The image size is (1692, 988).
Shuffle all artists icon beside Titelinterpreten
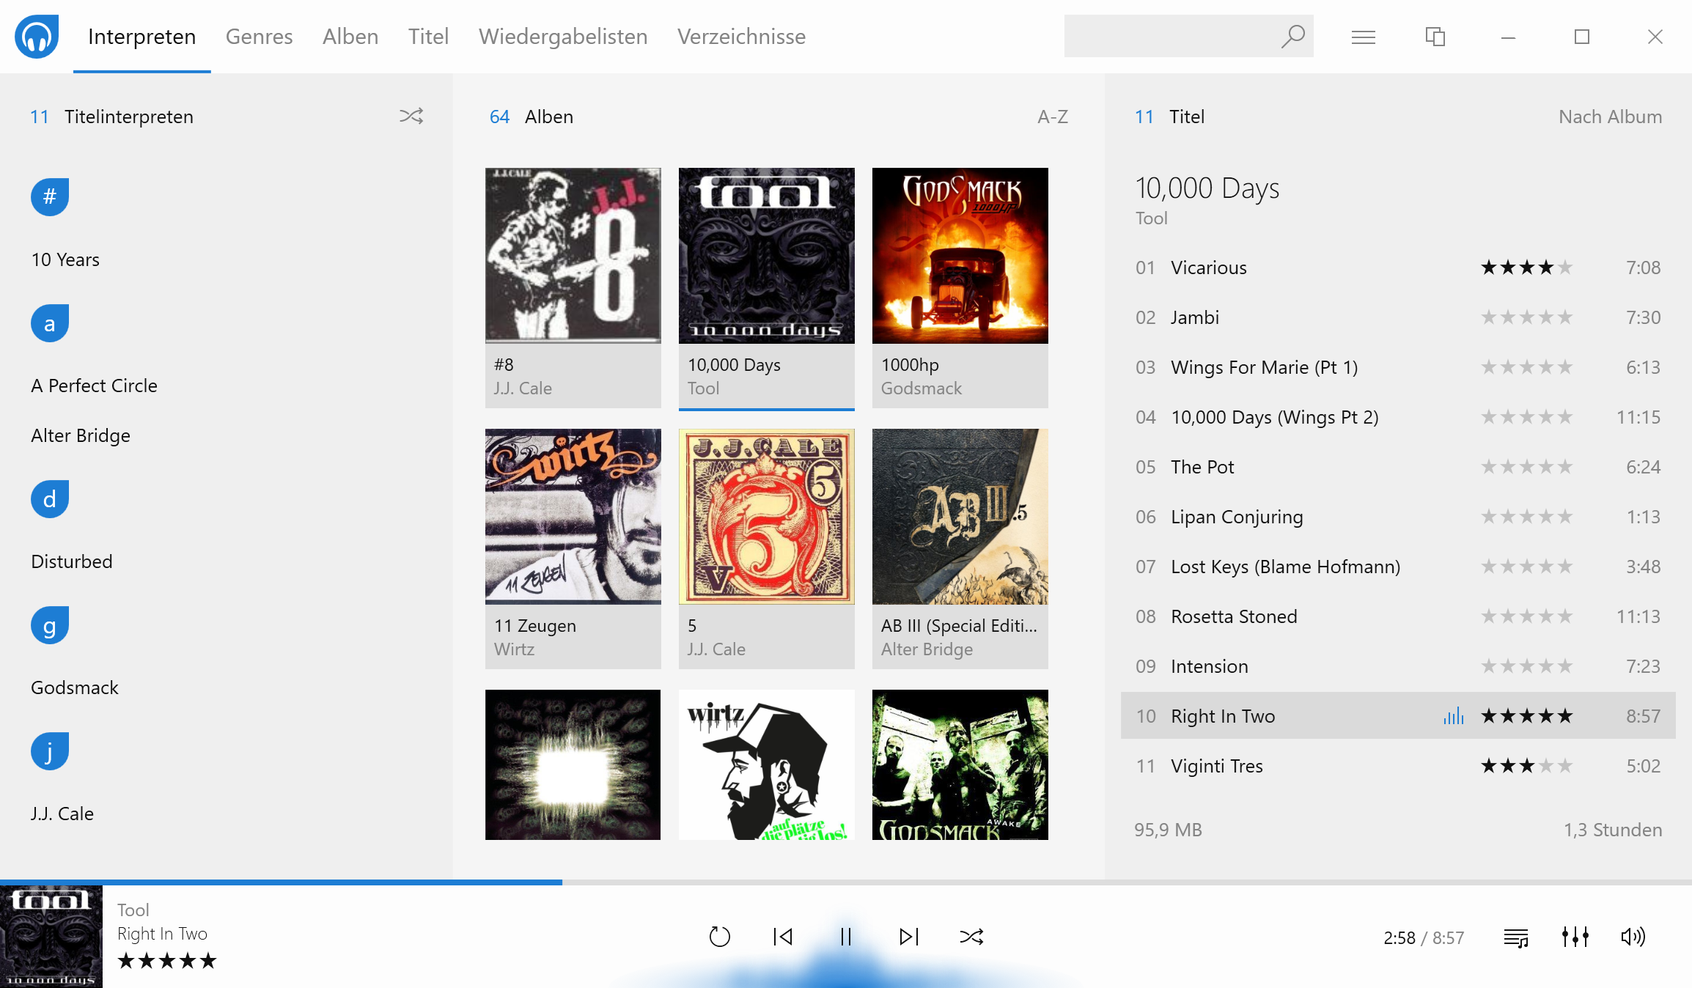(411, 116)
